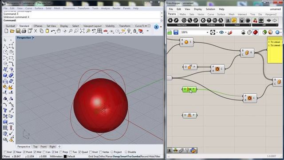Select the Circle tool in Rhino sidebar

tap(5, 52)
